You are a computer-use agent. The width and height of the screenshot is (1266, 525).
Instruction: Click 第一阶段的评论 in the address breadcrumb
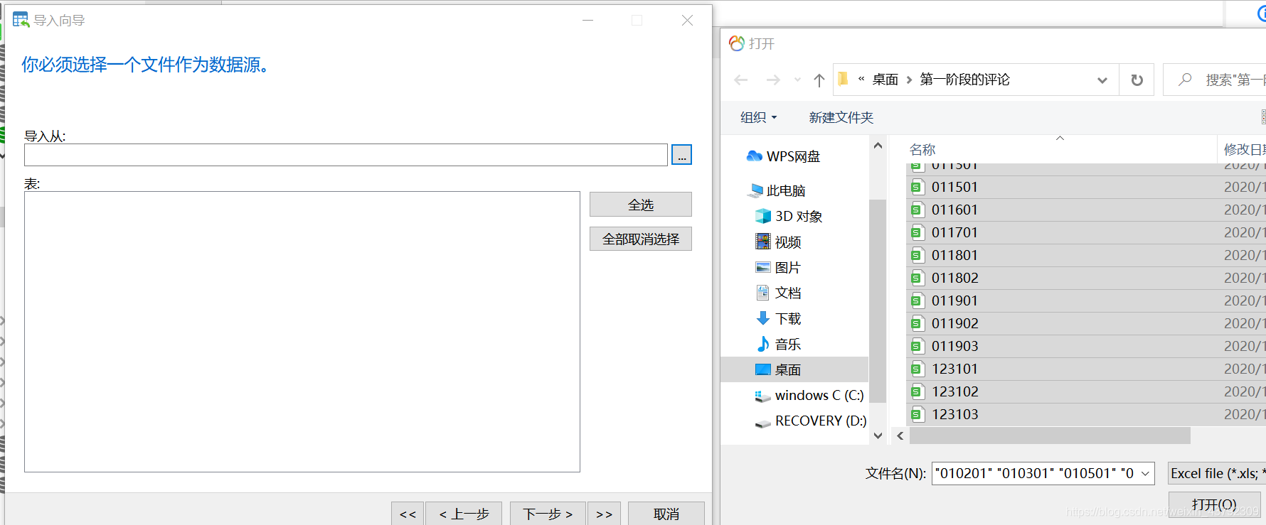click(x=964, y=80)
